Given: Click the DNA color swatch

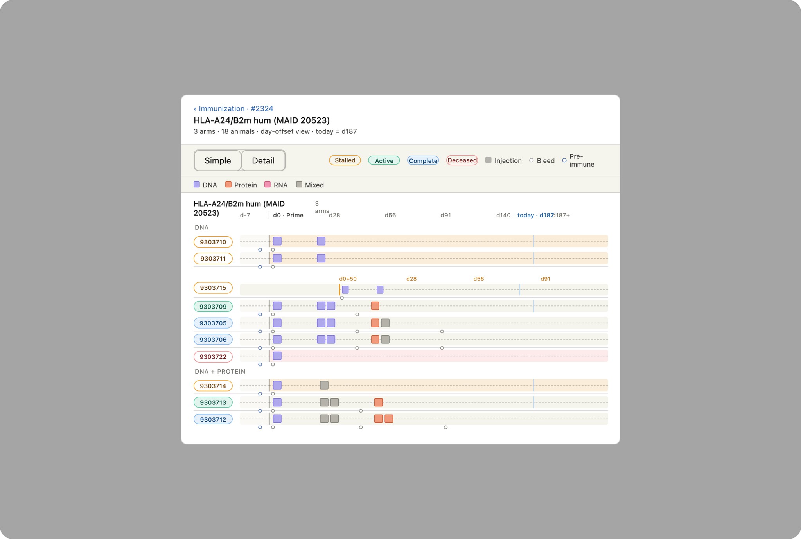Looking at the screenshot, I should [x=197, y=185].
